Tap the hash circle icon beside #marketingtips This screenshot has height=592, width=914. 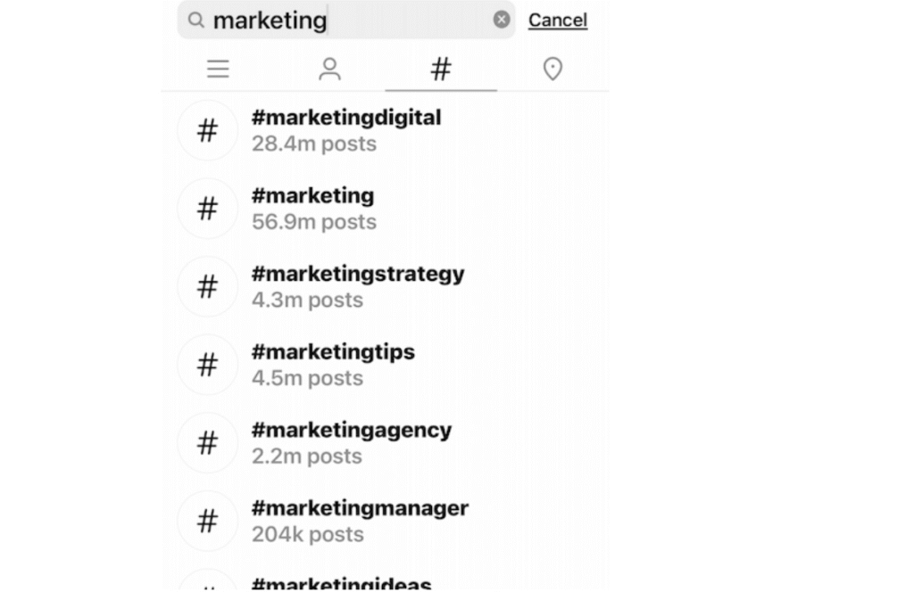[x=207, y=365]
